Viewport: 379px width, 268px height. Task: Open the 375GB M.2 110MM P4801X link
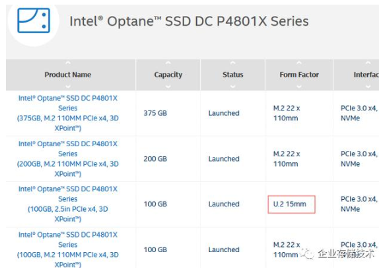[68, 113]
